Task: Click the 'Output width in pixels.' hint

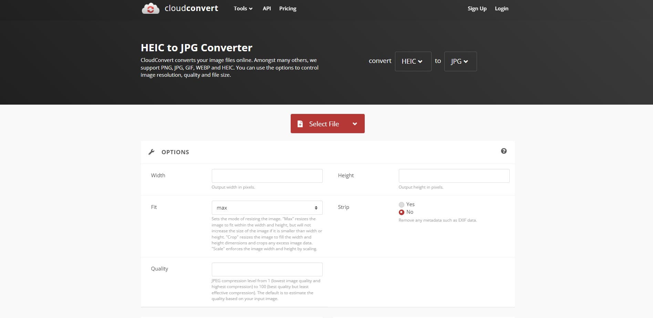Action: 233,187
